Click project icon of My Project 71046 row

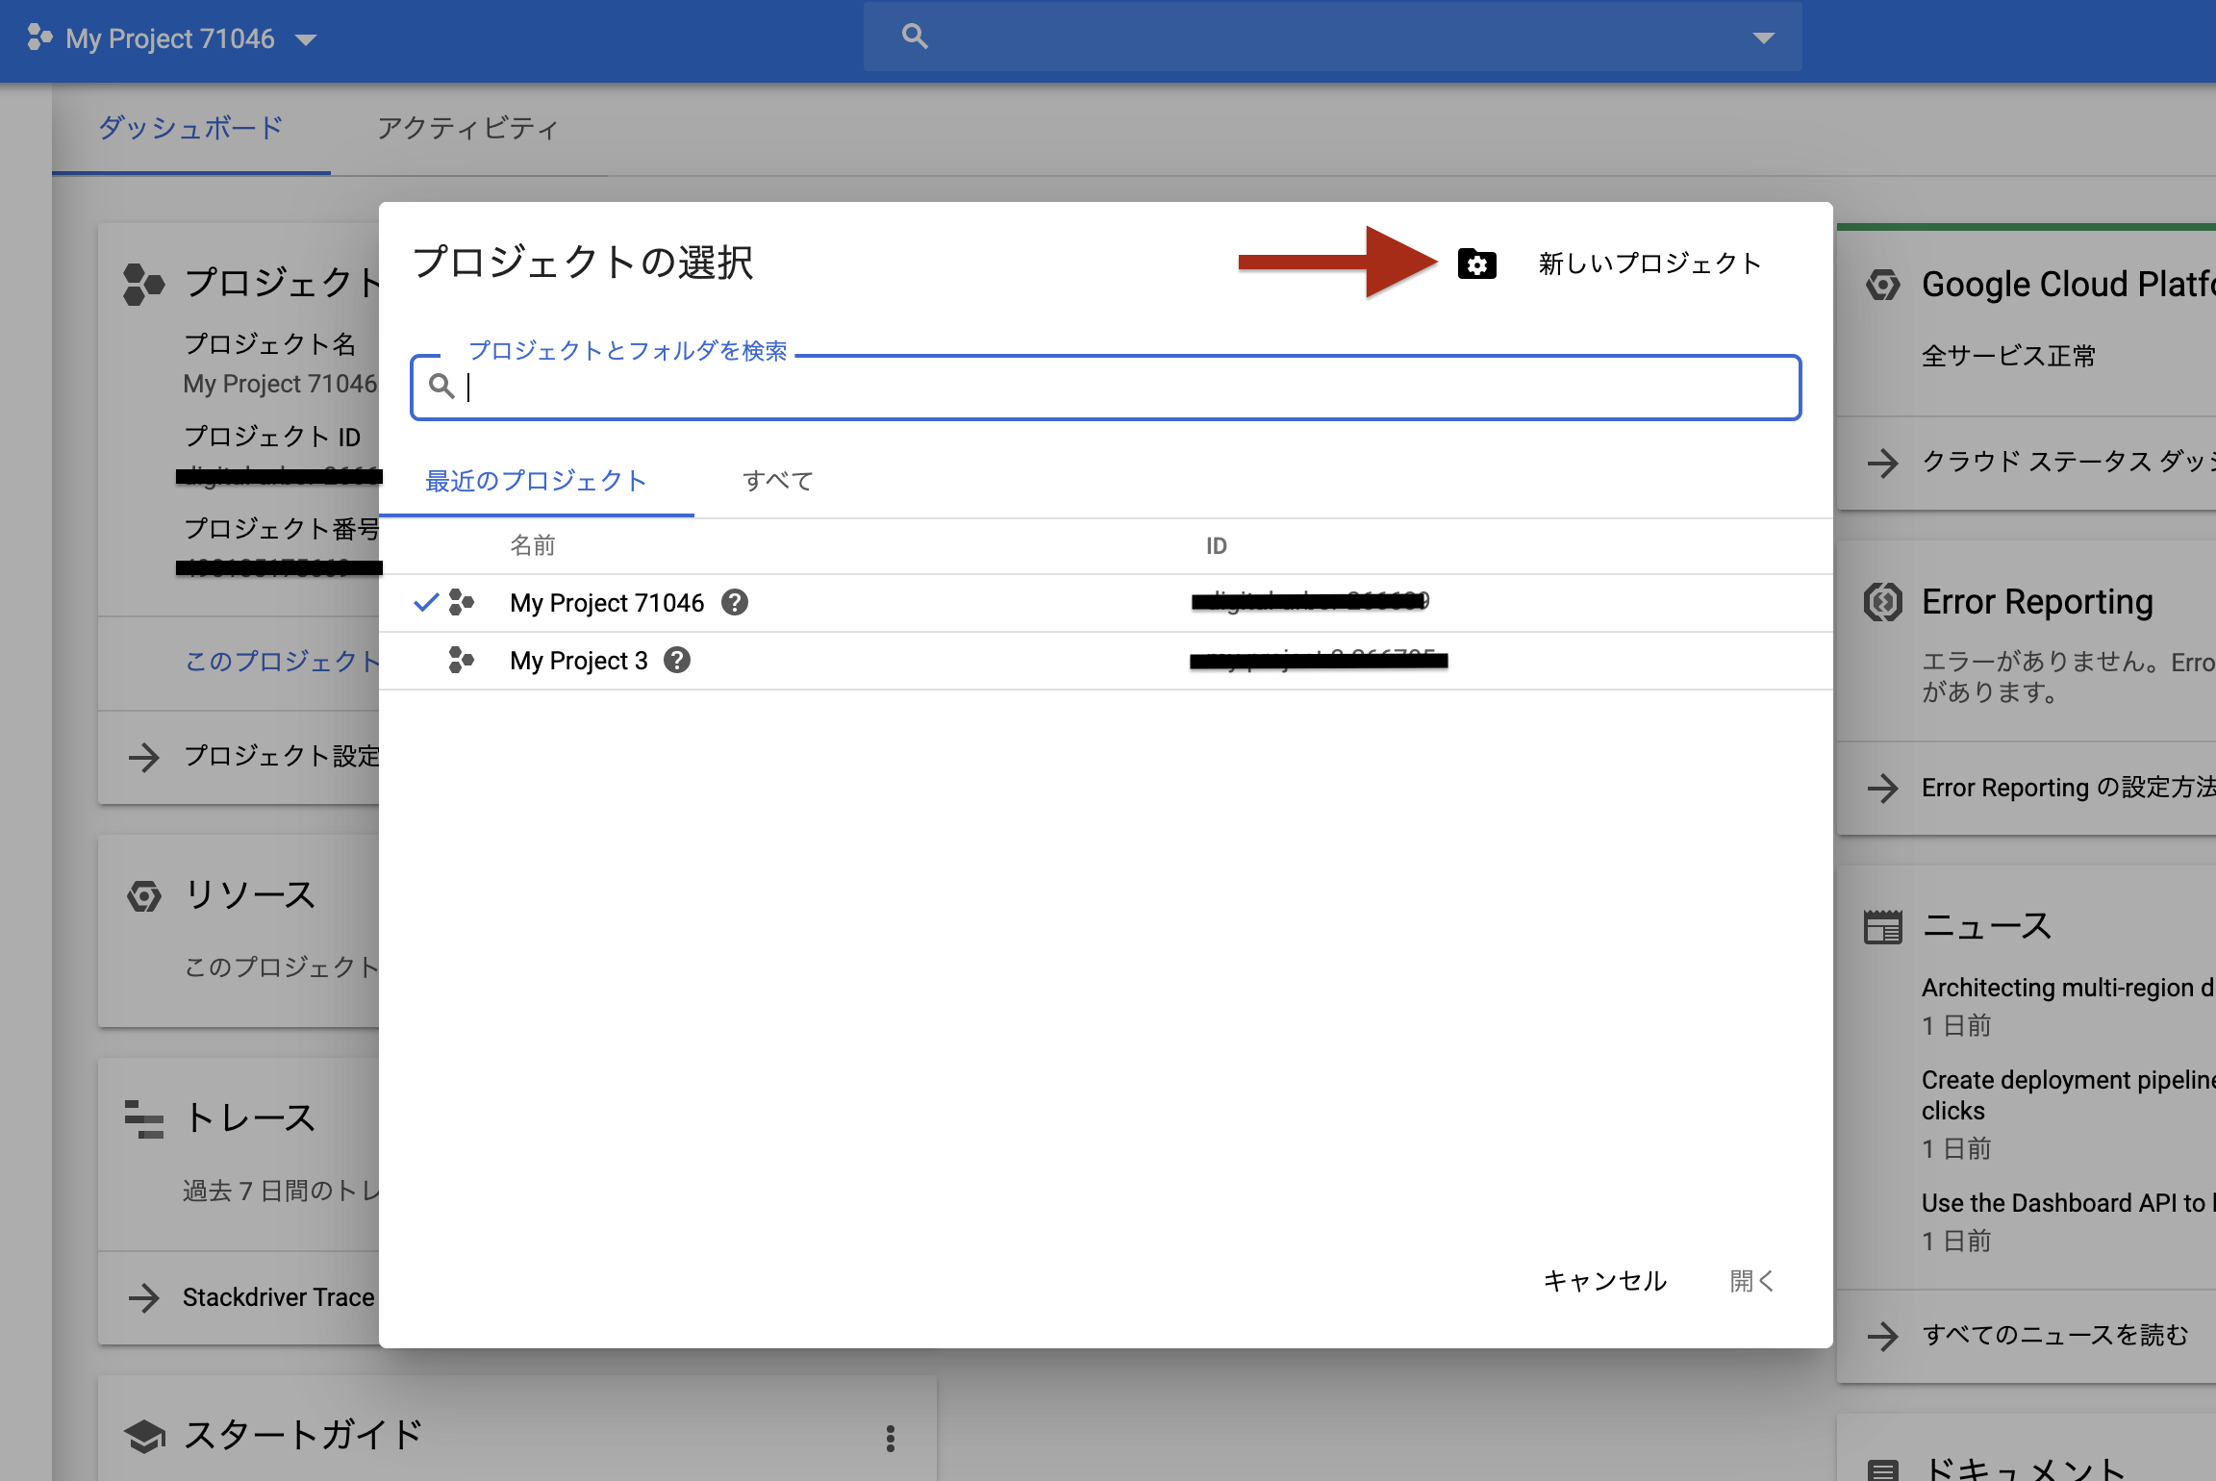(462, 603)
